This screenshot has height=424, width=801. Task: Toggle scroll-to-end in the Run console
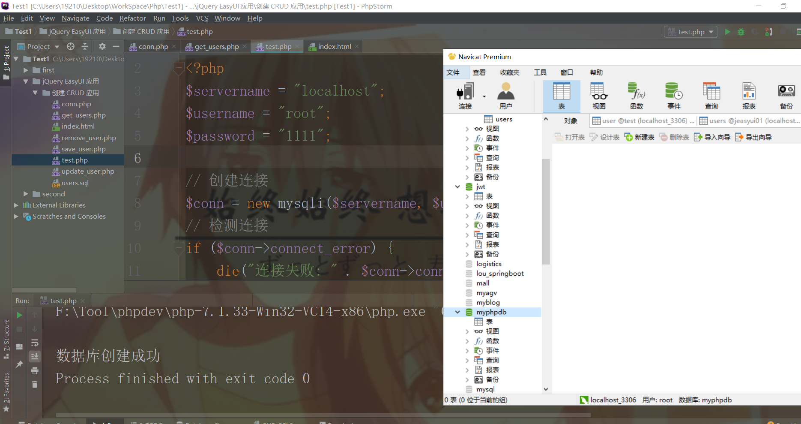pyautogui.click(x=35, y=356)
